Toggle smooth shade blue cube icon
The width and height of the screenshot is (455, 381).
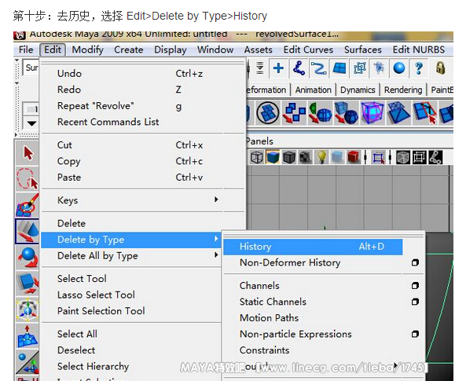273,158
